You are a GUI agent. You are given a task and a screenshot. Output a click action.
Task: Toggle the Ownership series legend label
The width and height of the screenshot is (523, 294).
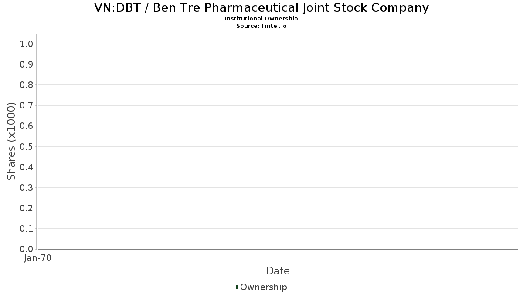[263, 287]
